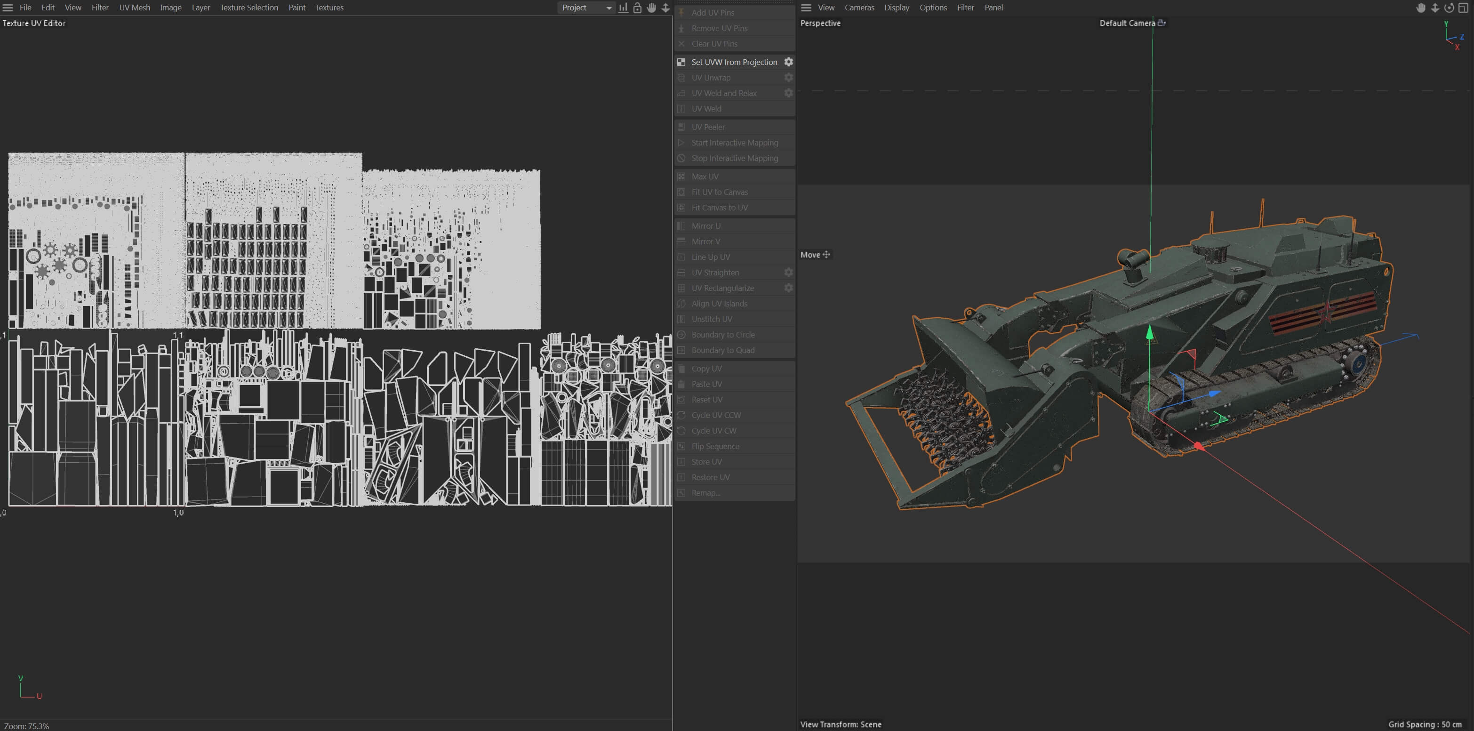Click the viewport rotate camera icon
The image size is (1474, 731).
(1449, 8)
